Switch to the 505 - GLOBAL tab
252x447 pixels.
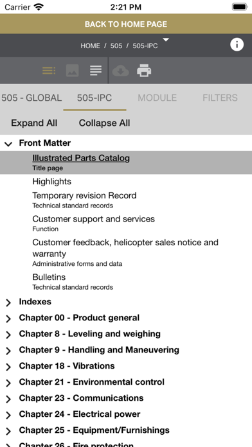coord(32,98)
